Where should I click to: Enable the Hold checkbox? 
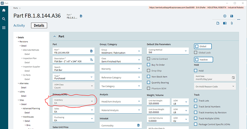[196, 71]
